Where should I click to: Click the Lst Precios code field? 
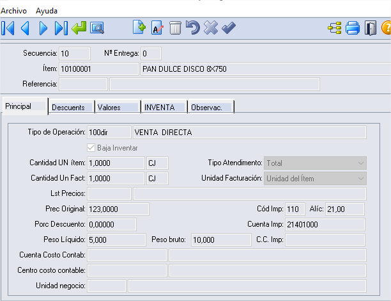[x=109, y=194]
